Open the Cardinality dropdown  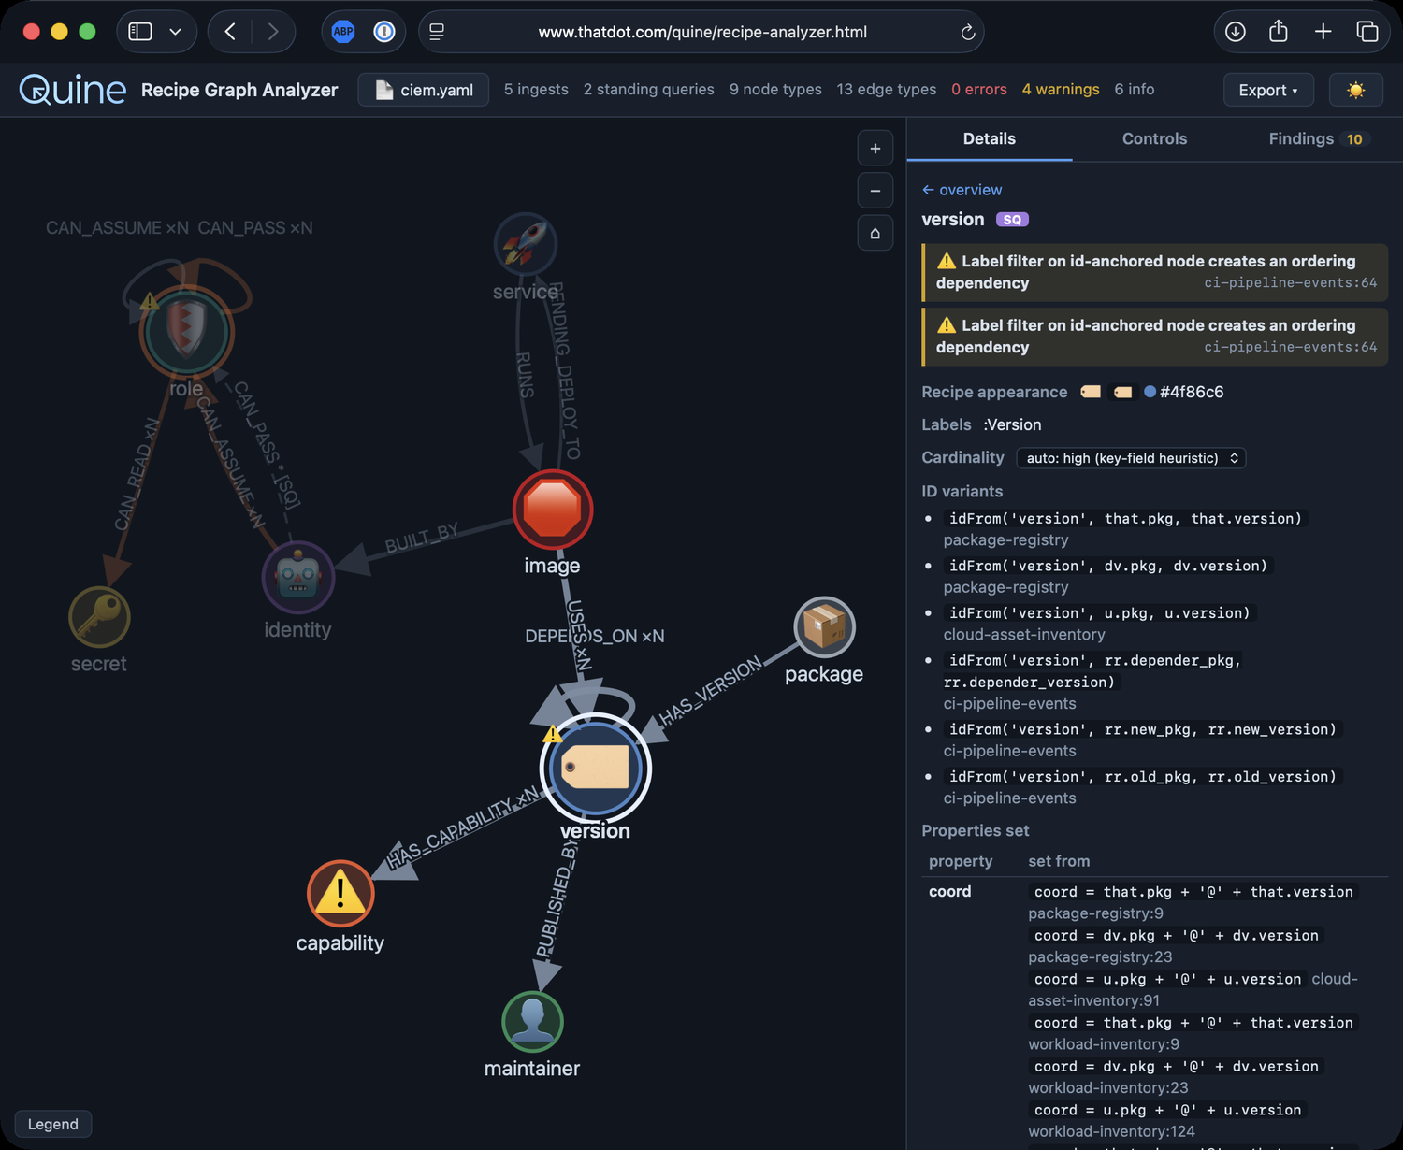pyautogui.click(x=1131, y=458)
